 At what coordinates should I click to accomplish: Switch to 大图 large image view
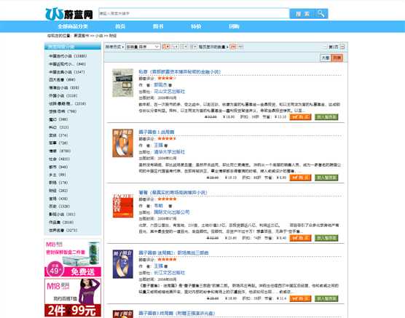pyautogui.click(x=326, y=57)
